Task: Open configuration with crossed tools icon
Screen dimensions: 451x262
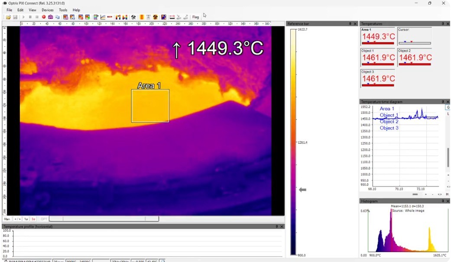Action: coord(133,17)
